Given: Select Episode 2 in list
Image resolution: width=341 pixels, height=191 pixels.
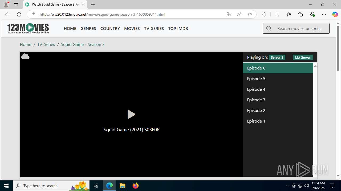Looking at the screenshot, I should coord(278,110).
